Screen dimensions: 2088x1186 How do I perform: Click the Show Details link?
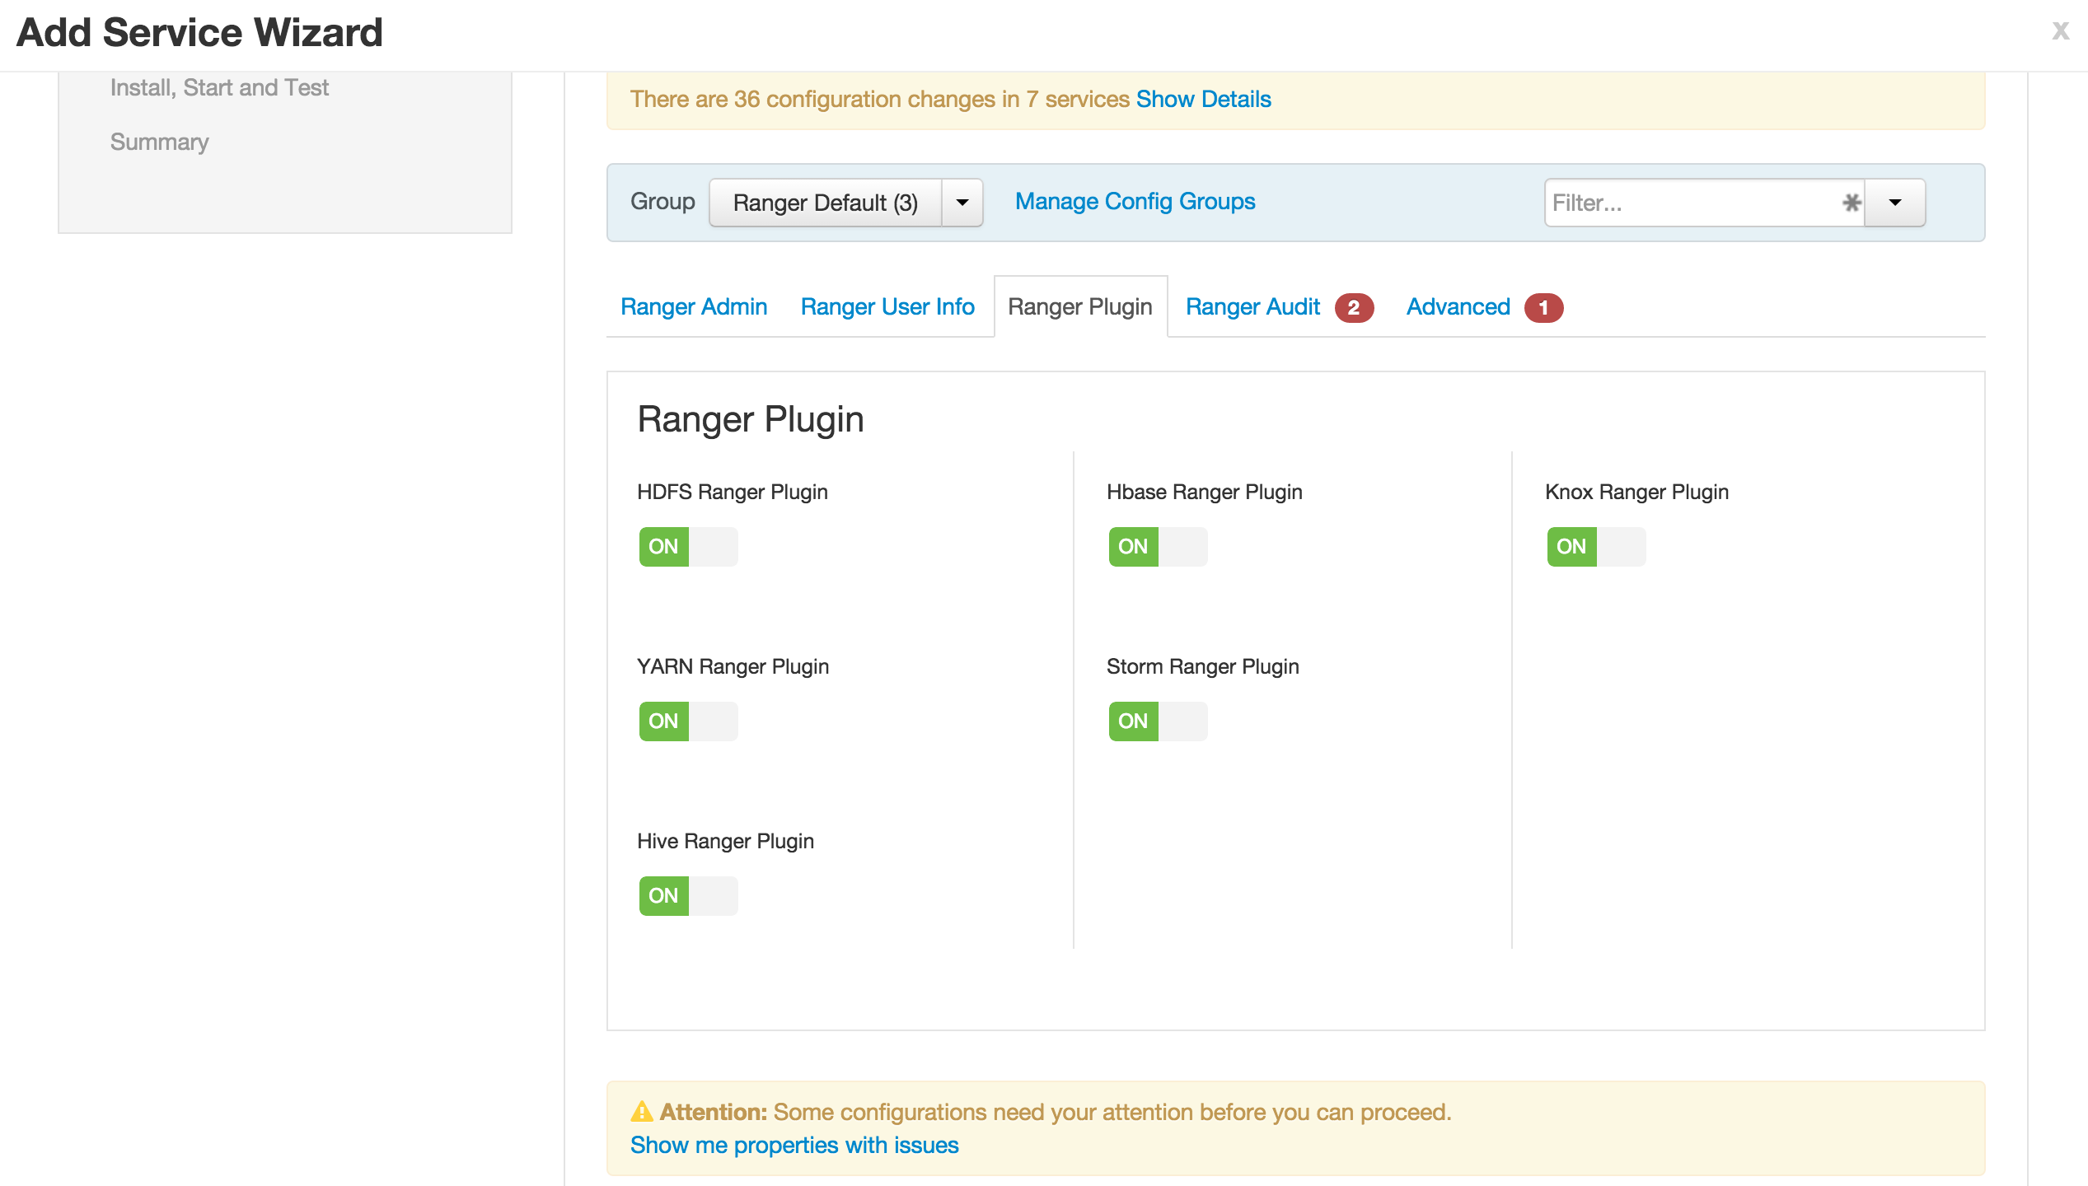coord(1203,100)
